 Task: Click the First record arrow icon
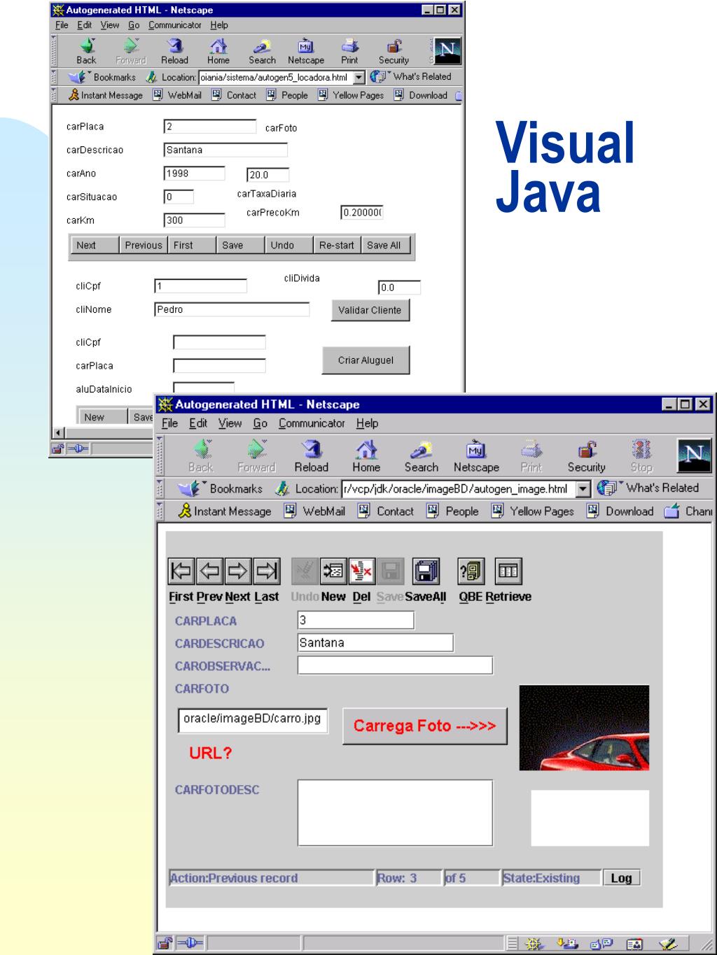click(182, 571)
